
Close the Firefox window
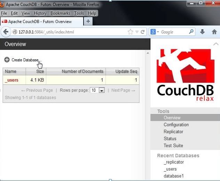coord(213,3)
